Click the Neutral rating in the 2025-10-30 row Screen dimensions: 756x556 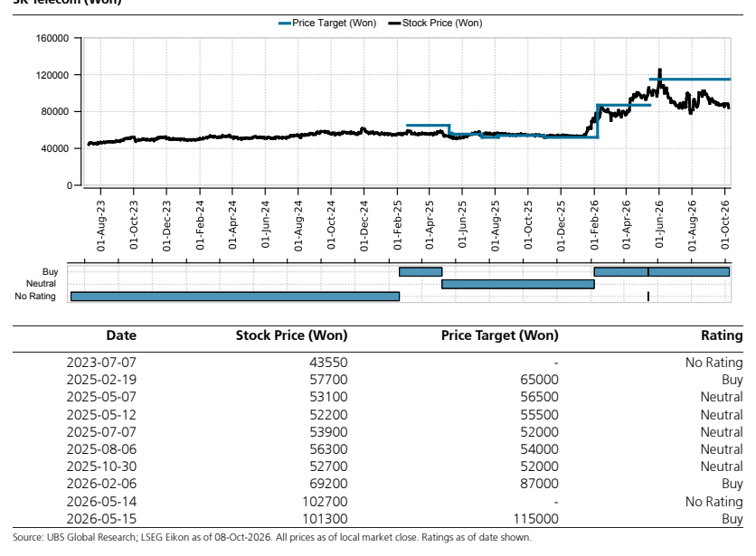point(722,466)
